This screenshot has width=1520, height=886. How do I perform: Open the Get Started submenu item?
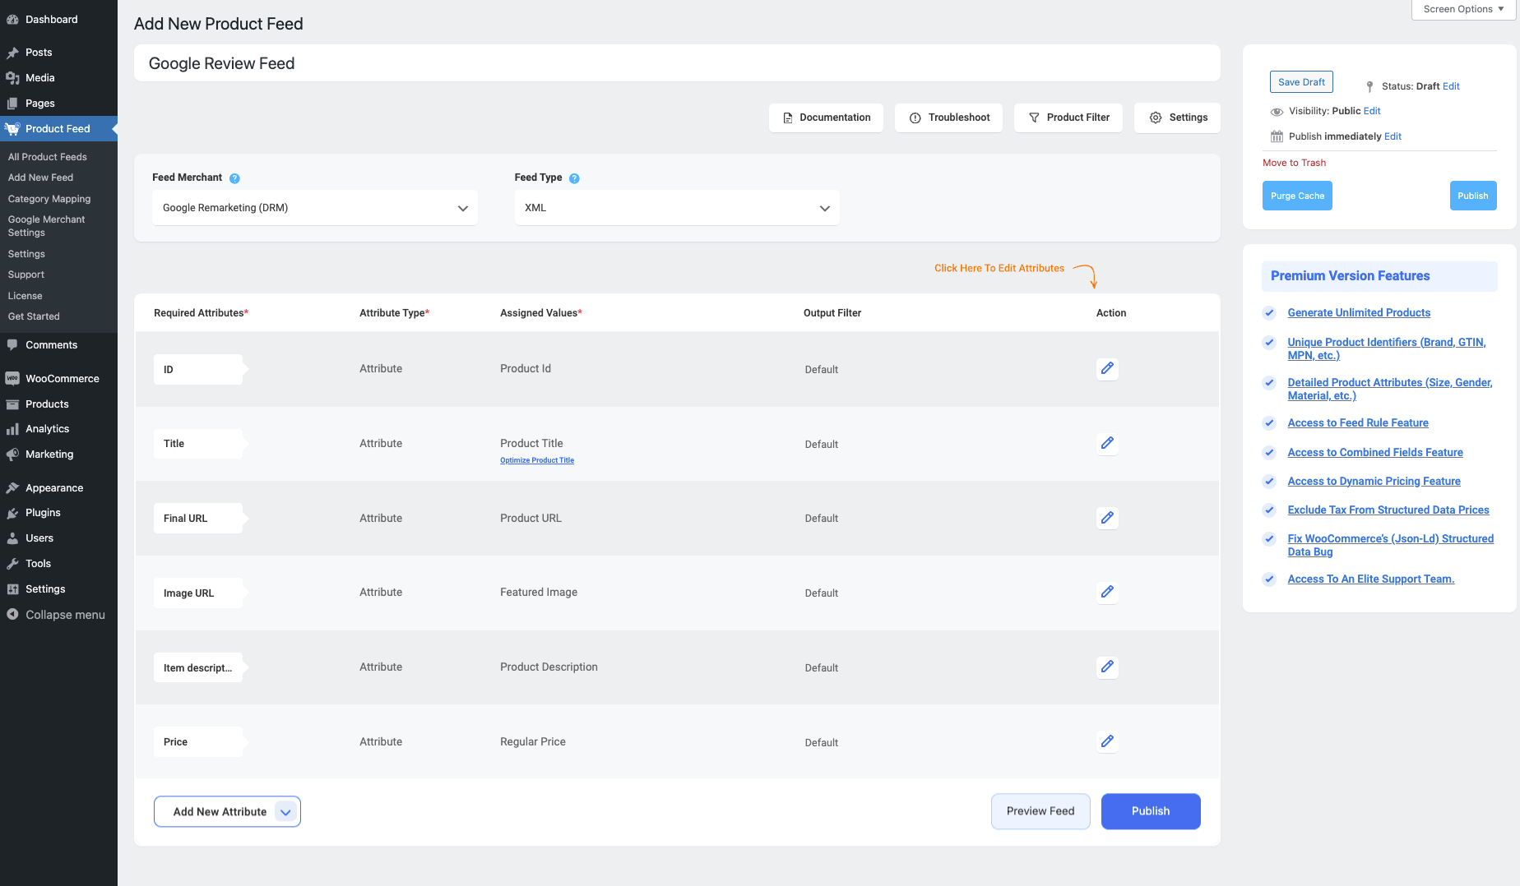(x=34, y=316)
